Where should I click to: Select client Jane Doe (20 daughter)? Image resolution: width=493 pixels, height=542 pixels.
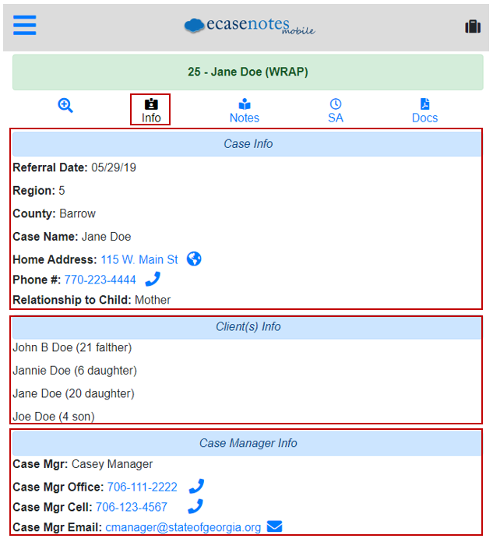pyautogui.click(x=73, y=394)
